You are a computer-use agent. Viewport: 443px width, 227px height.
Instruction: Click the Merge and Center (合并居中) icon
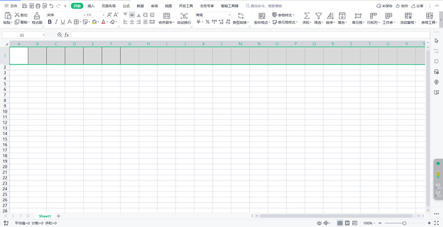tap(166, 15)
